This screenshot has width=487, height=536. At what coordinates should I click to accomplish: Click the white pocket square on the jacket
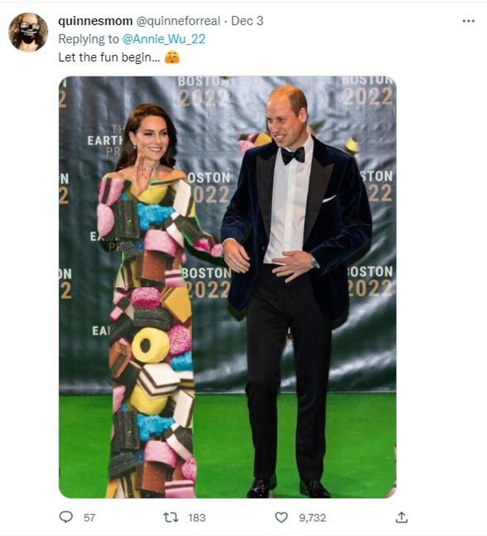point(329,199)
